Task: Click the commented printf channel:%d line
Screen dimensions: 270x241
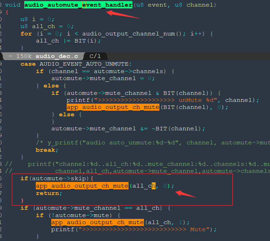Action: [x=138, y=164]
